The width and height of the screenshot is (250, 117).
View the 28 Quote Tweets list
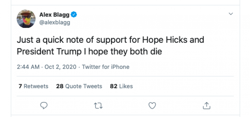tap(79, 86)
